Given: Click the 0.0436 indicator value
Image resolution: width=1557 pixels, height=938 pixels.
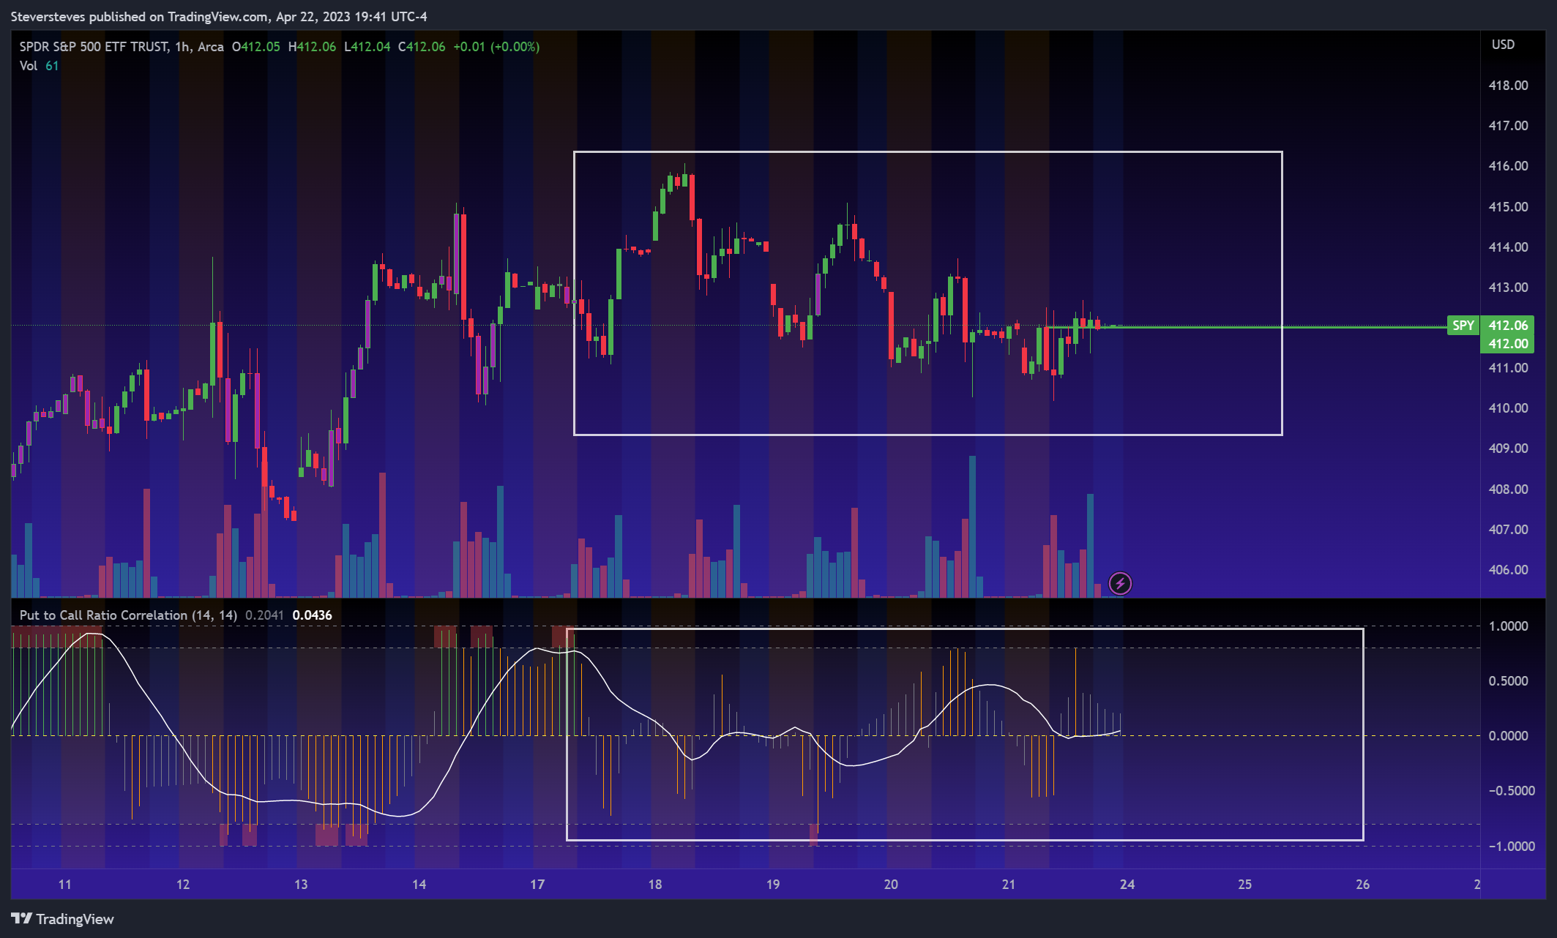Looking at the screenshot, I should [x=312, y=615].
